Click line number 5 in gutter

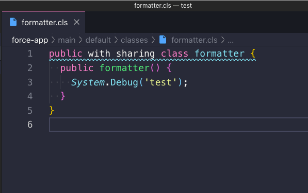point(30,111)
